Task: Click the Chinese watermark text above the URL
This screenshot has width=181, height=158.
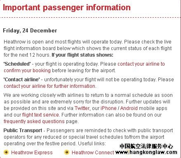Action: click(146, 146)
